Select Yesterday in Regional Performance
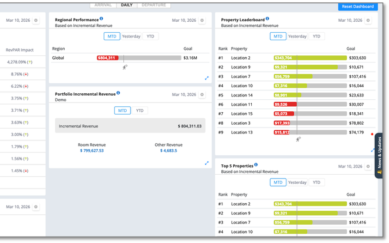Screen dimensions: 389x243 [131, 36]
